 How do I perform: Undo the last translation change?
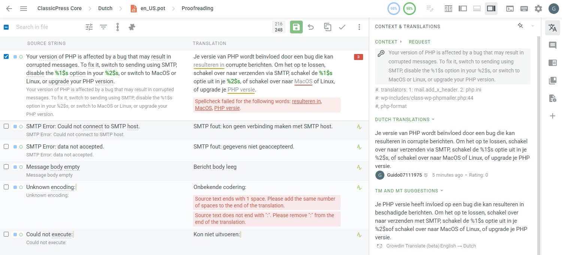point(311,27)
